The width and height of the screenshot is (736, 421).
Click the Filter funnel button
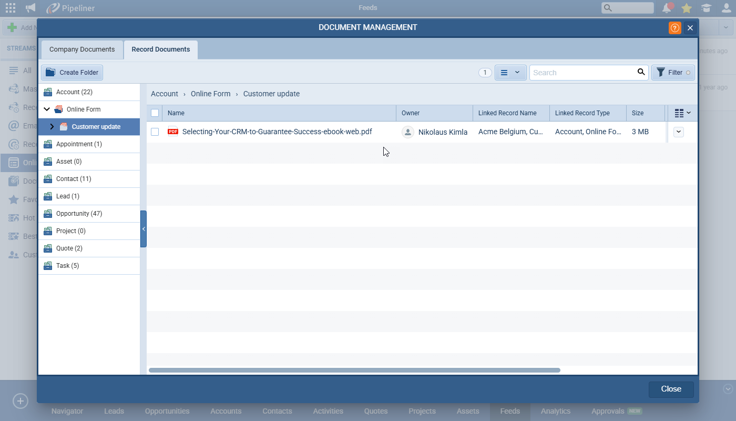[673, 73]
